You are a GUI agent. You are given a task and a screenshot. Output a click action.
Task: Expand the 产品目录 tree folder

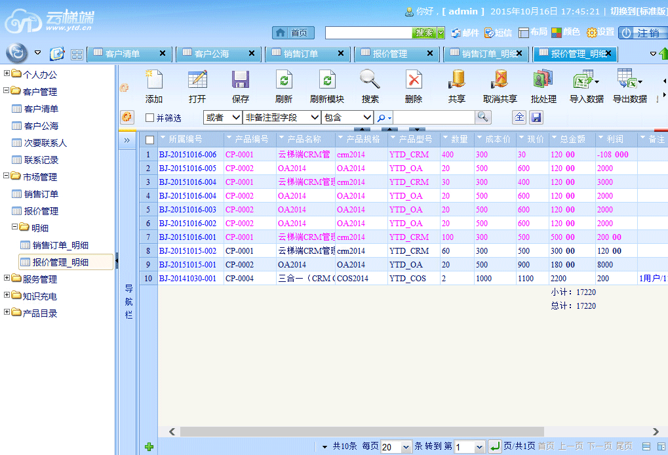tap(7, 312)
